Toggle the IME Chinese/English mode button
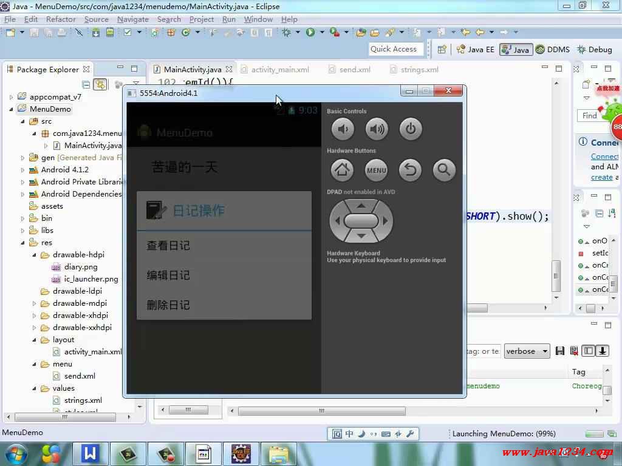This screenshot has height=466, width=622. coord(349,434)
